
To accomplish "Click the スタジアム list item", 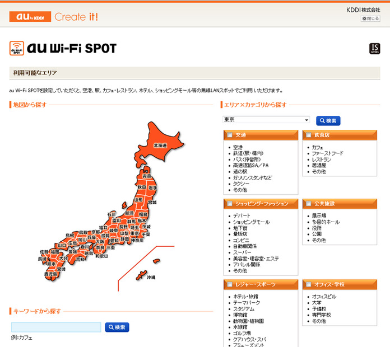I will (x=244, y=309).
